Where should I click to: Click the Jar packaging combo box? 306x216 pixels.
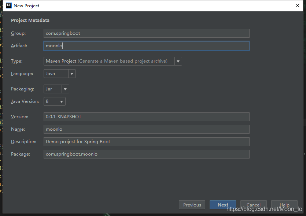[56, 89]
